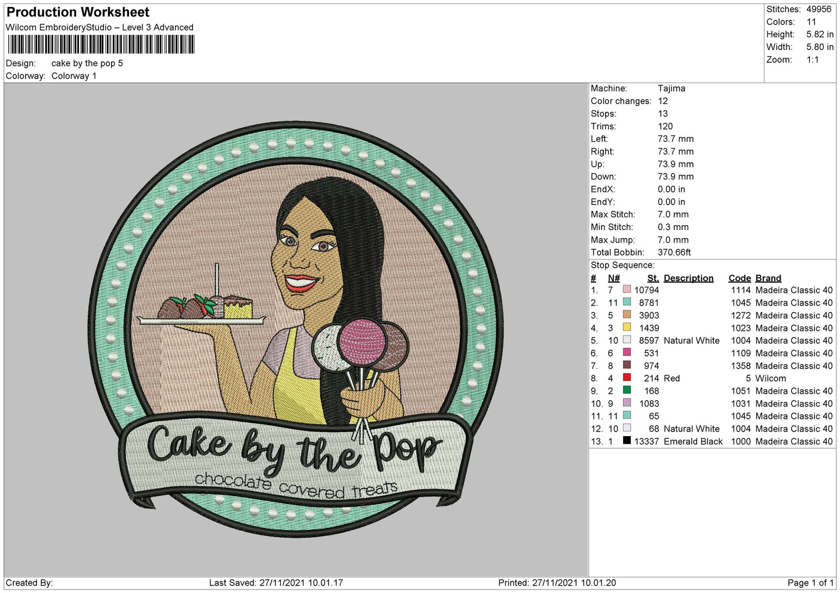The width and height of the screenshot is (840, 593).
Task: Click the Trims value '120'
Action: pyautogui.click(x=665, y=126)
